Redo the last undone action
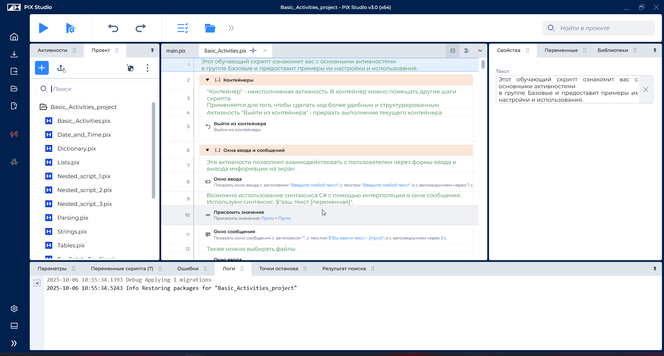 pos(141,28)
